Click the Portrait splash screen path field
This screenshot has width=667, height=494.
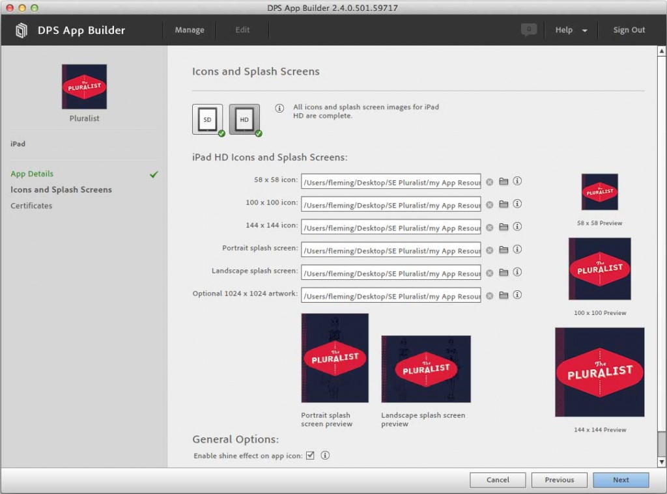point(391,249)
